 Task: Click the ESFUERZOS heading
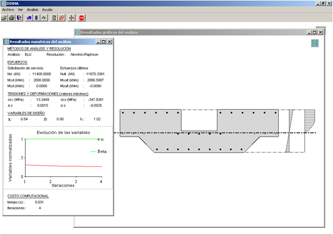18,62
